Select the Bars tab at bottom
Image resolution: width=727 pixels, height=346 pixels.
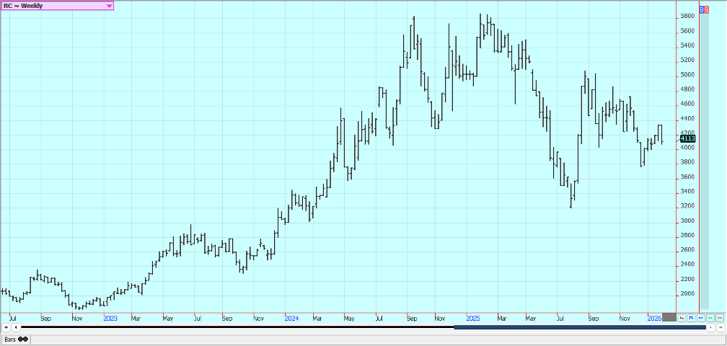[9, 338]
